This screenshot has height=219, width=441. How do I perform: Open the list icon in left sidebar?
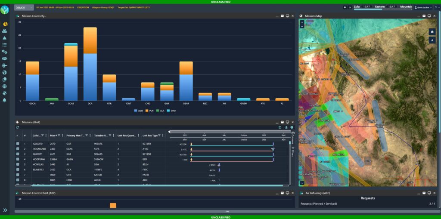(4, 45)
